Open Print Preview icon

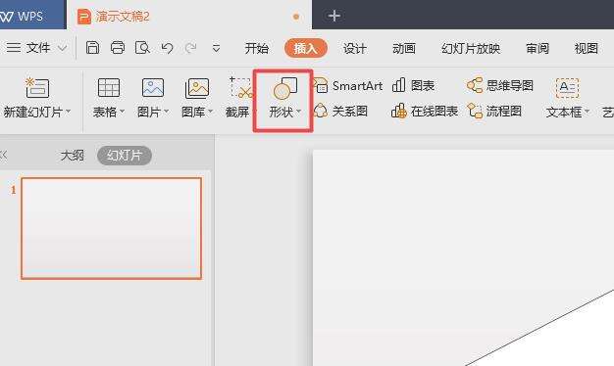[x=142, y=48]
